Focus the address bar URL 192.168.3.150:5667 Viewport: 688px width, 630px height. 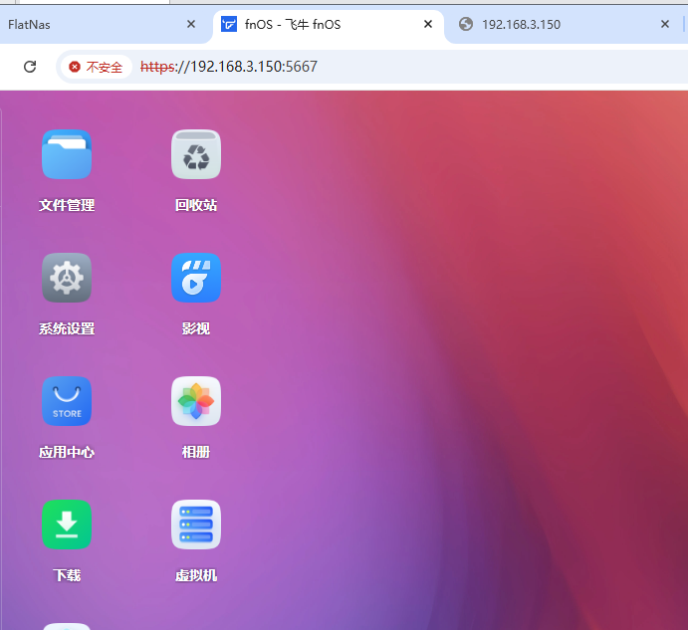tap(229, 67)
